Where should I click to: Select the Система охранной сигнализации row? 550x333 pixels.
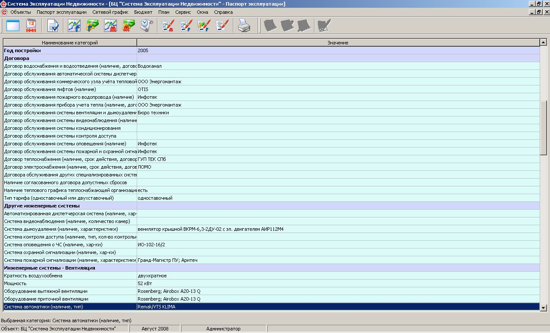pos(271,252)
